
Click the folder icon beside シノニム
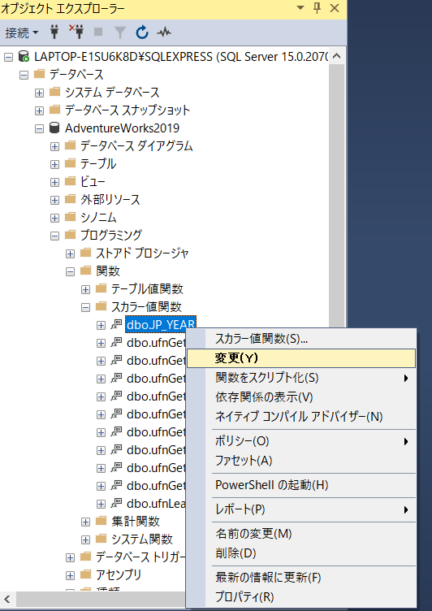coord(70,217)
